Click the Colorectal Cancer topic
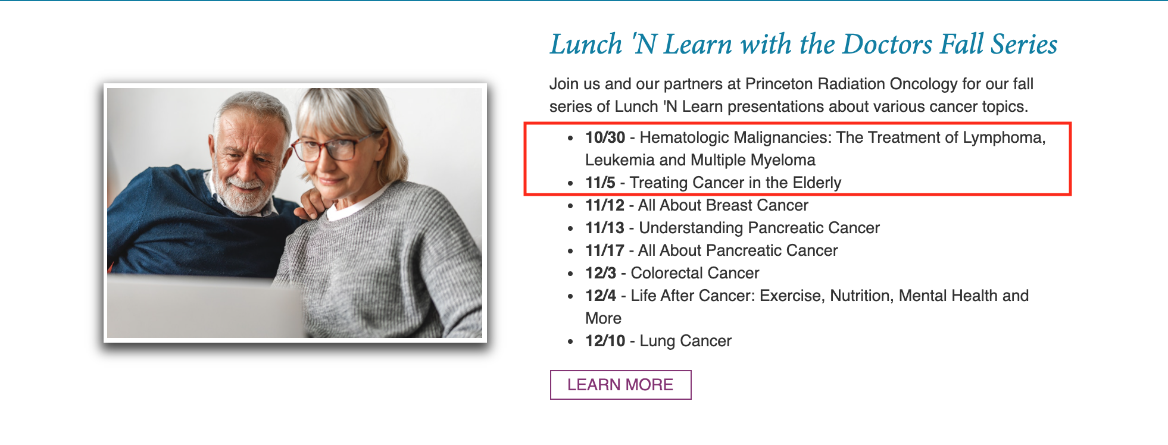1168x445 pixels. [x=695, y=273]
